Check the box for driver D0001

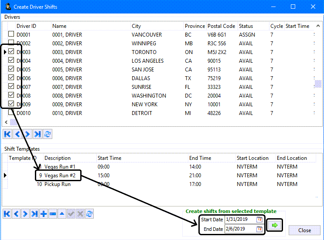(x=11, y=35)
